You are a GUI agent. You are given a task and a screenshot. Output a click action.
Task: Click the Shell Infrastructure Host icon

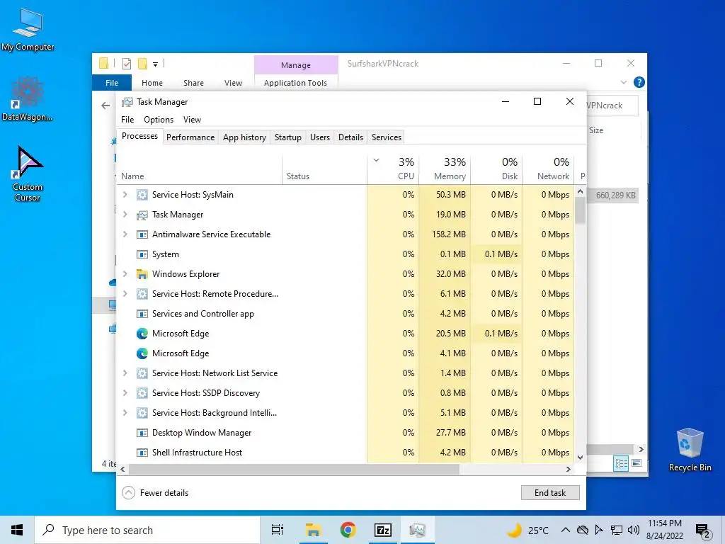coord(142,453)
